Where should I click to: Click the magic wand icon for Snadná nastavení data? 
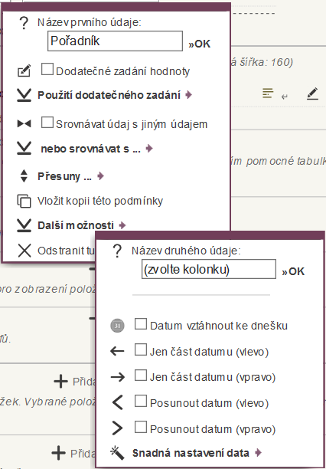[117, 453]
